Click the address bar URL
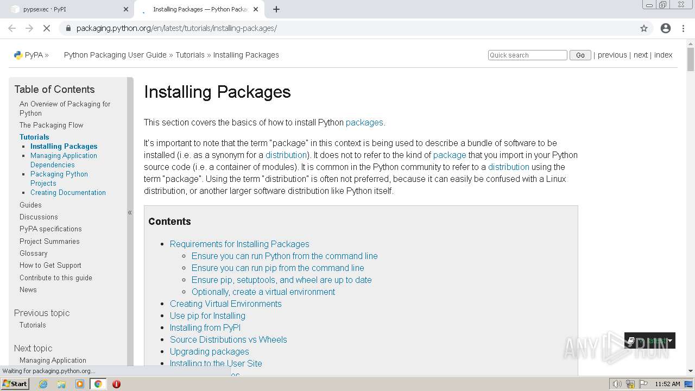 click(176, 28)
